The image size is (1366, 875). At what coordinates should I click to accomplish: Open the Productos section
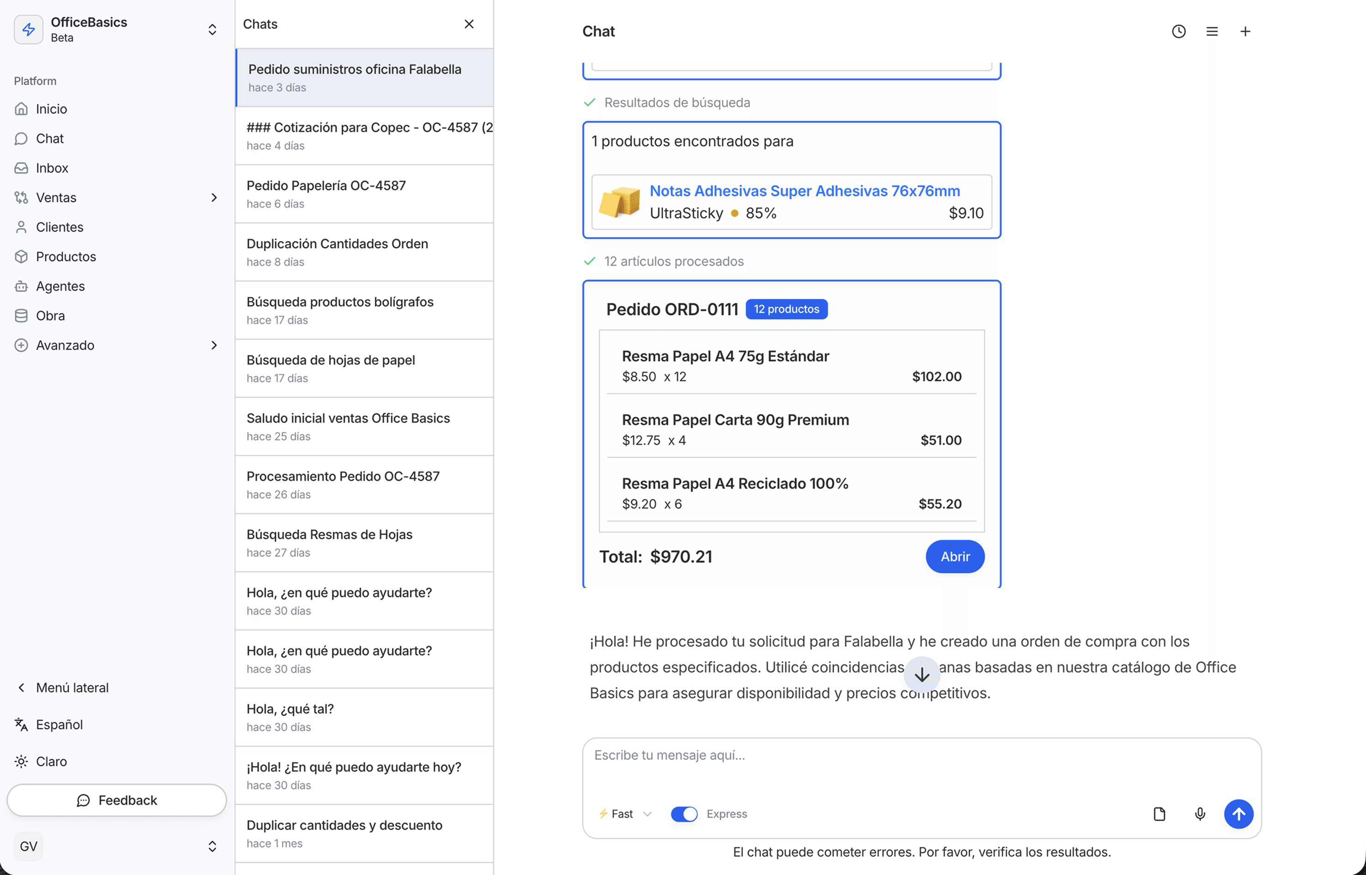point(66,256)
